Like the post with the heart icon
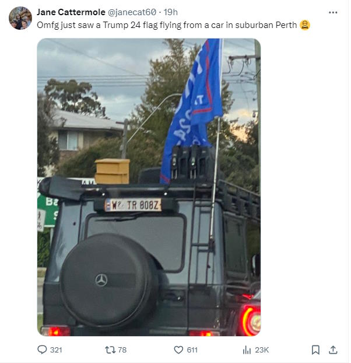The image size is (351, 363). coord(178,350)
